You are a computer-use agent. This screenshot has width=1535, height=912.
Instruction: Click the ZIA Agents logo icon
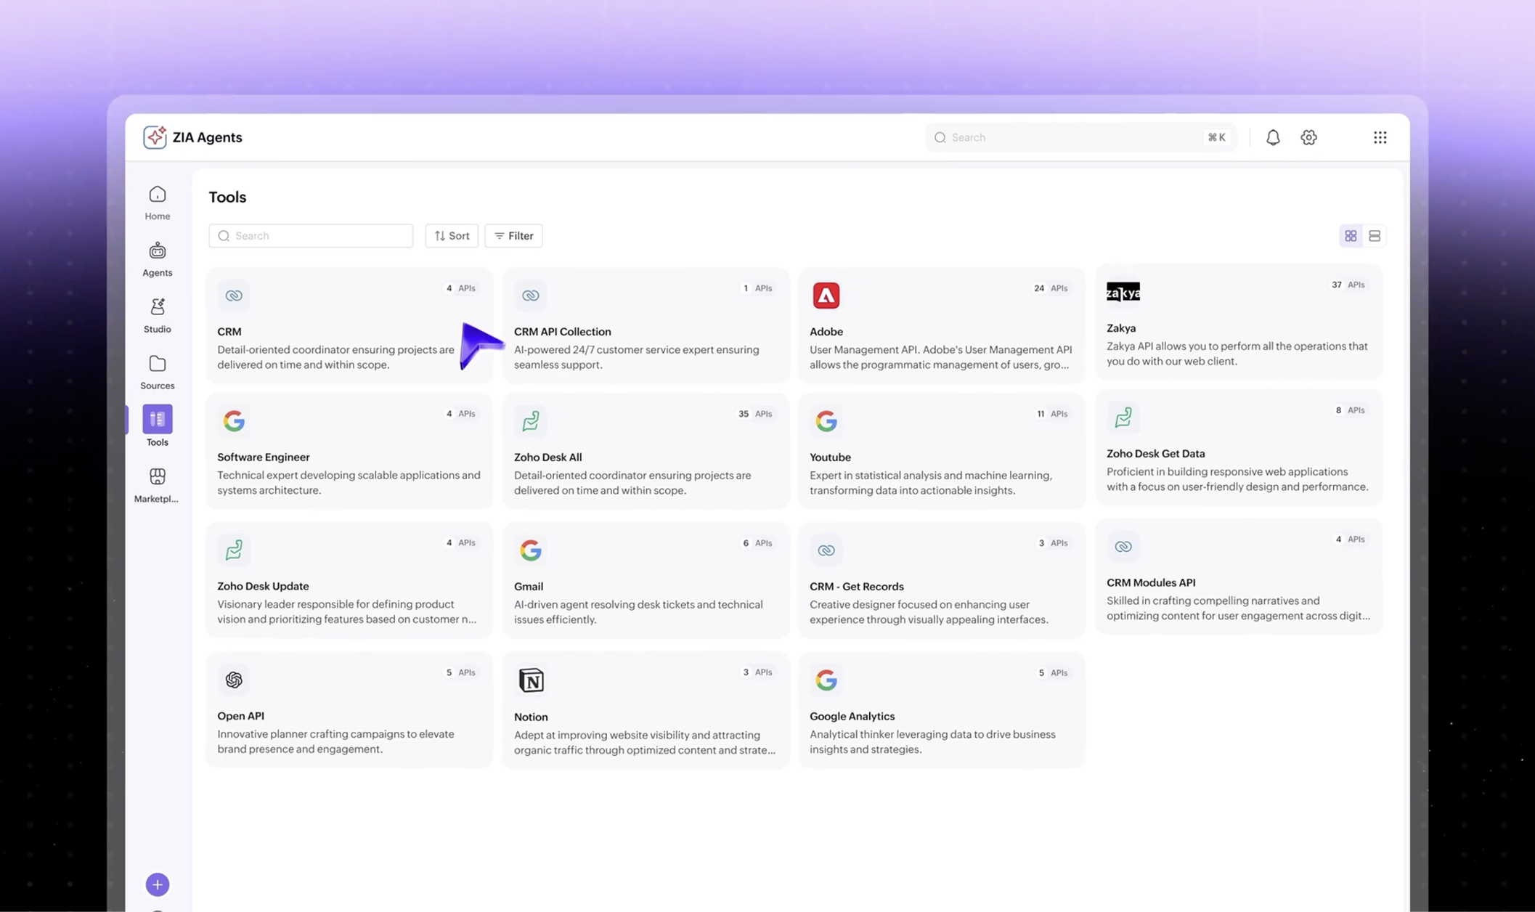(154, 137)
